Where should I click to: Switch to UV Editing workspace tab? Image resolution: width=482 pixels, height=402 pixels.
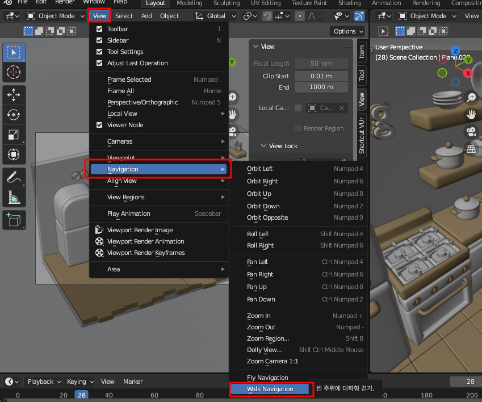coord(266,3)
